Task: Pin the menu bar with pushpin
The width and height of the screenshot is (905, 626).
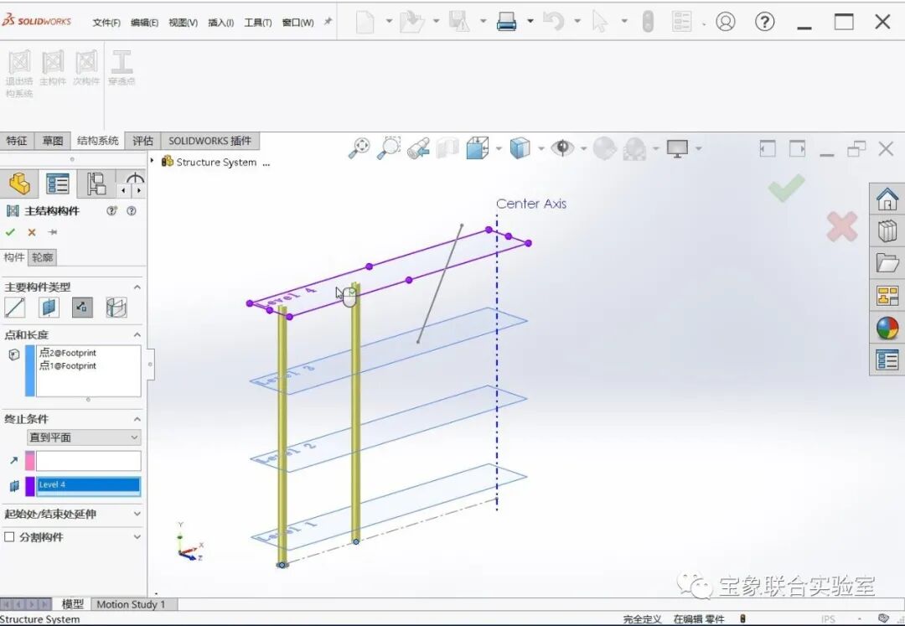Action: click(328, 21)
